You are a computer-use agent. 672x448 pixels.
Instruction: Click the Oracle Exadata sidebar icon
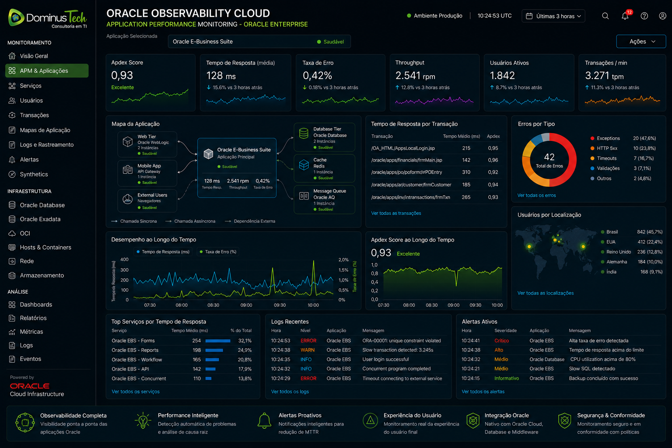point(12,219)
